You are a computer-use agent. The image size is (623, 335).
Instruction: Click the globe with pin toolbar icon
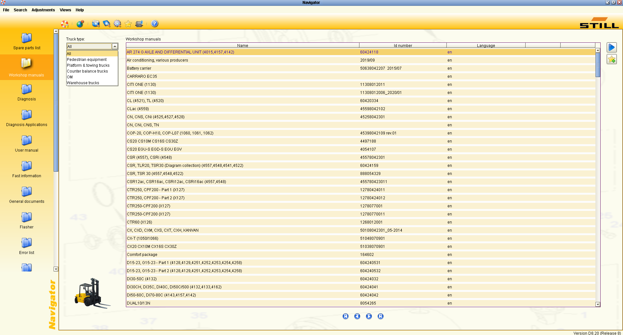[x=80, y=24]
